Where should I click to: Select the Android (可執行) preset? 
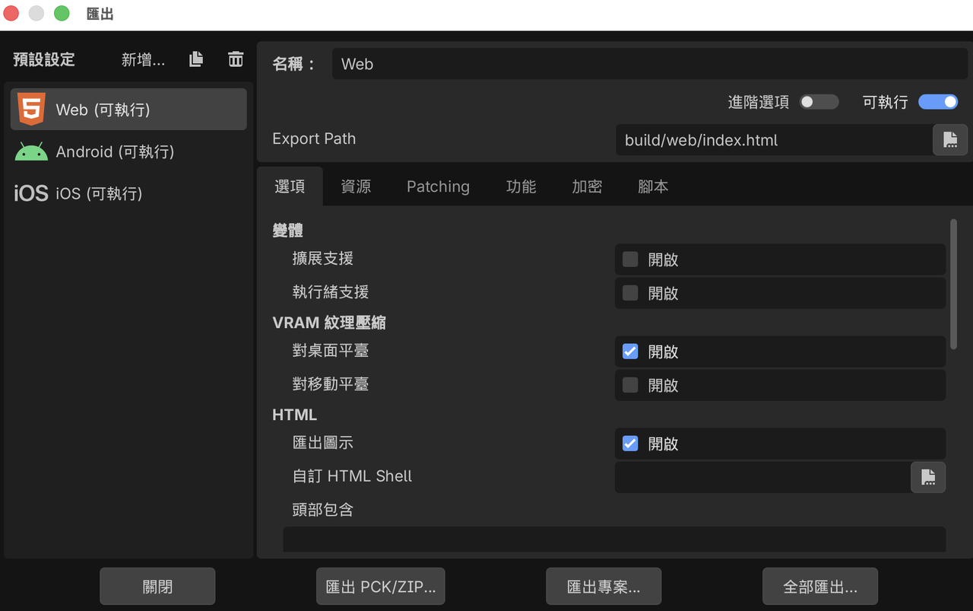click(128, 151)
